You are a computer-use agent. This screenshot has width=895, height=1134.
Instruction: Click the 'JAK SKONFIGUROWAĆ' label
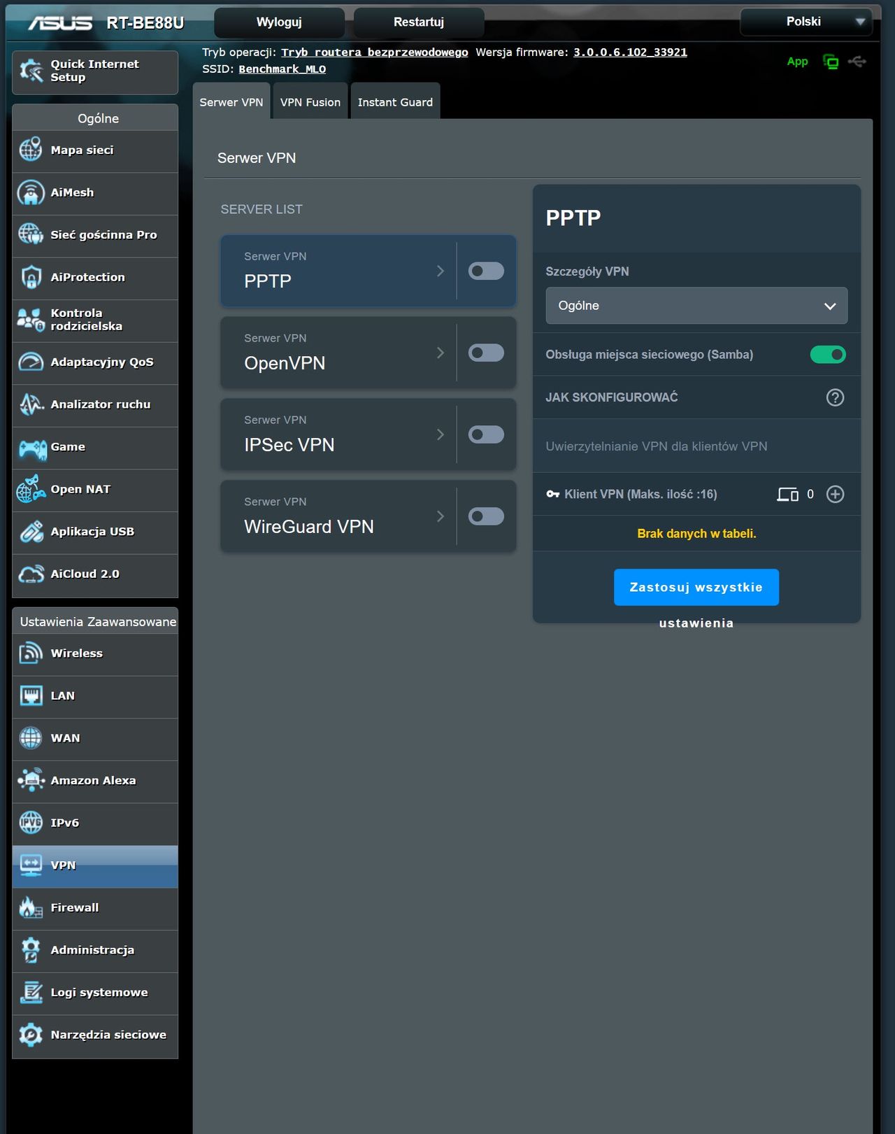[612, 397]
